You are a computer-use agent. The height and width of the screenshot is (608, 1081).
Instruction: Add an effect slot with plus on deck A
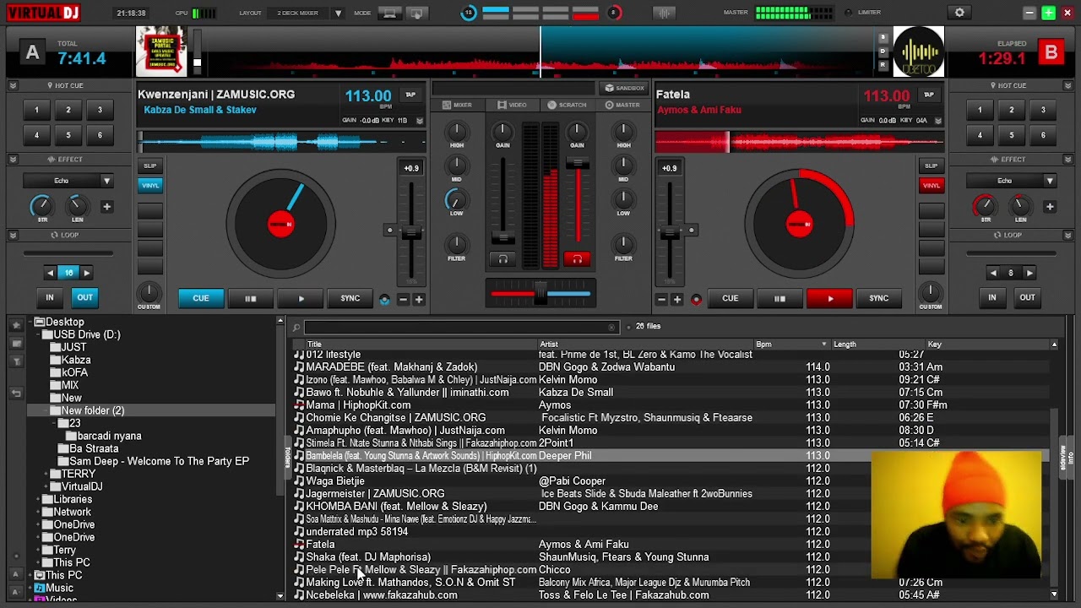[106, 206]
